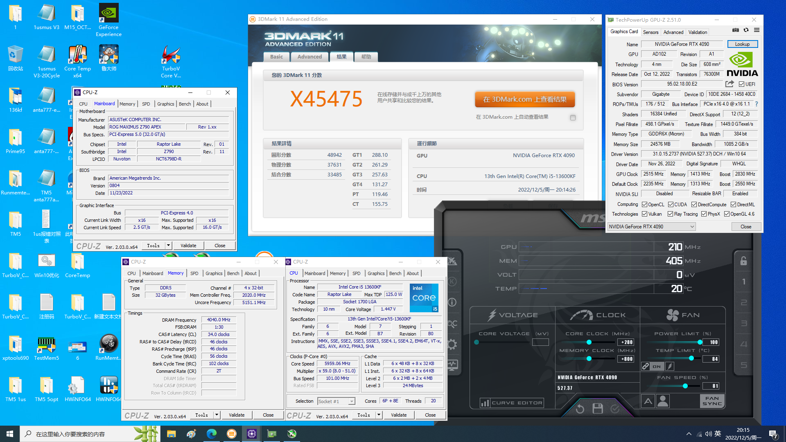Toggle DirectCompute checkbox in GPU-Z
The width and height of the screenshot is (786, 442).
[x=694, y=205]
